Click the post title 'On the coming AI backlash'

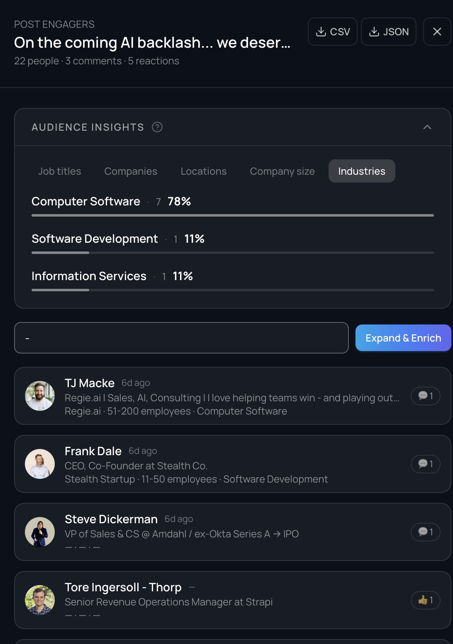(x=152, y=42)
